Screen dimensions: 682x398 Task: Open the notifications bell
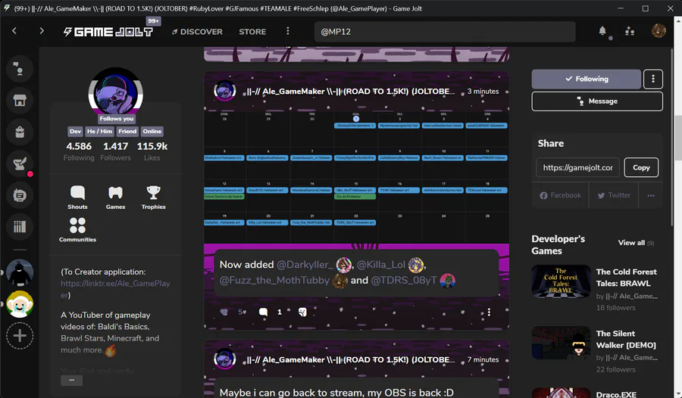[x=602, y=31]
